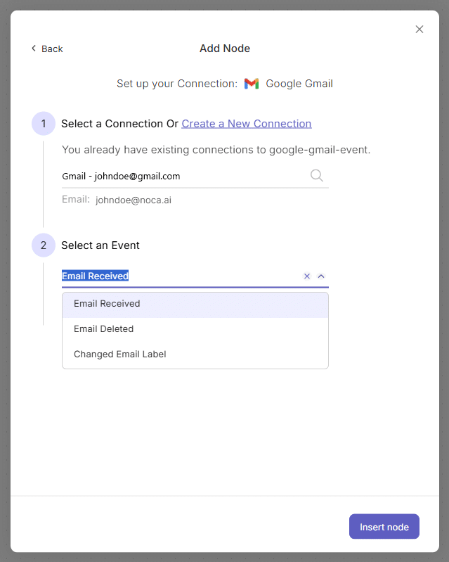Image resolution: width=449 pixels, height=562 pixels.
Task: Click the magnifier search icon in connection field
Action: pos(316,176)
